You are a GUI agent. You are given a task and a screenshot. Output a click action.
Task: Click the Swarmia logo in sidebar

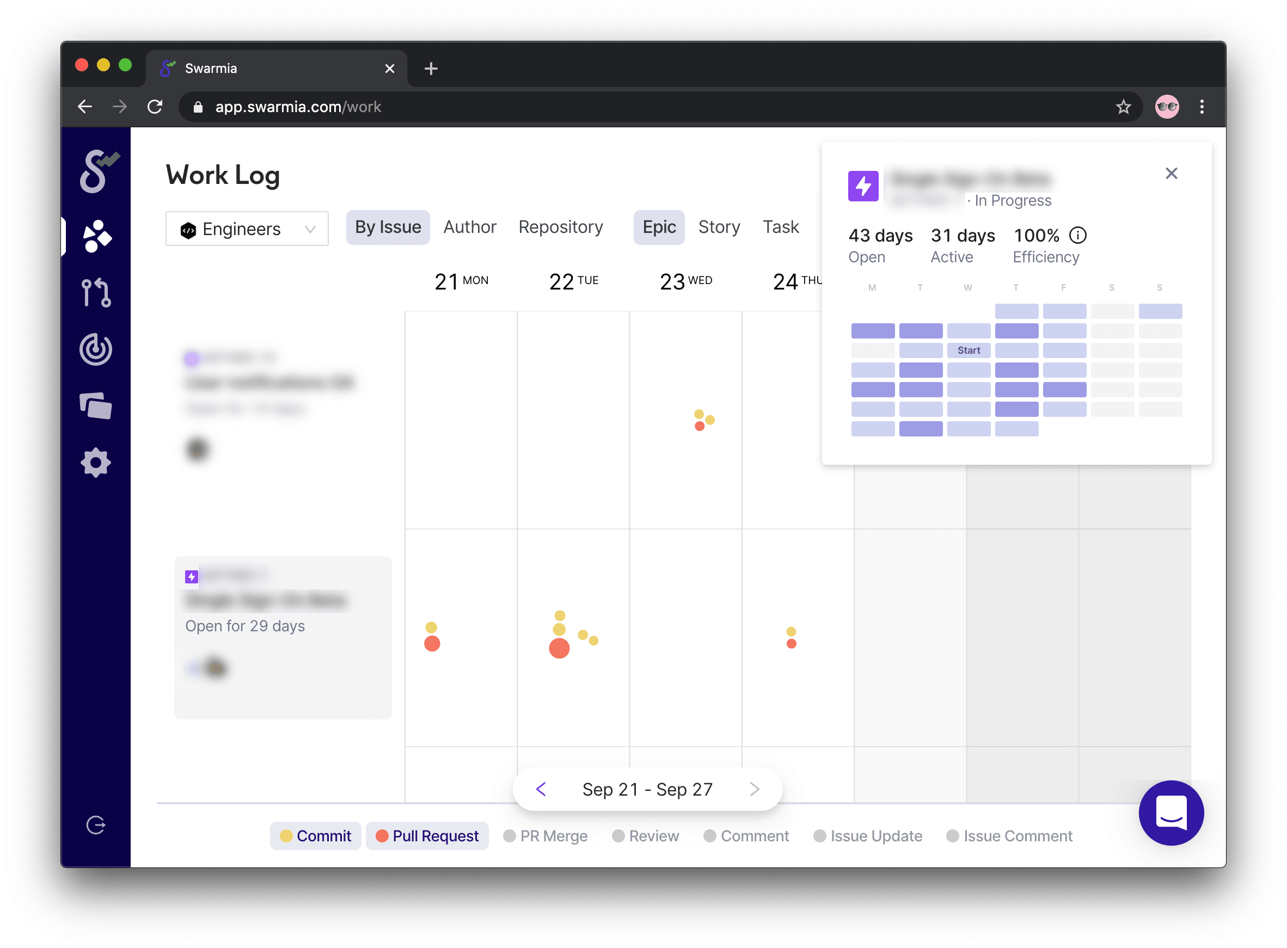point(97,171)
